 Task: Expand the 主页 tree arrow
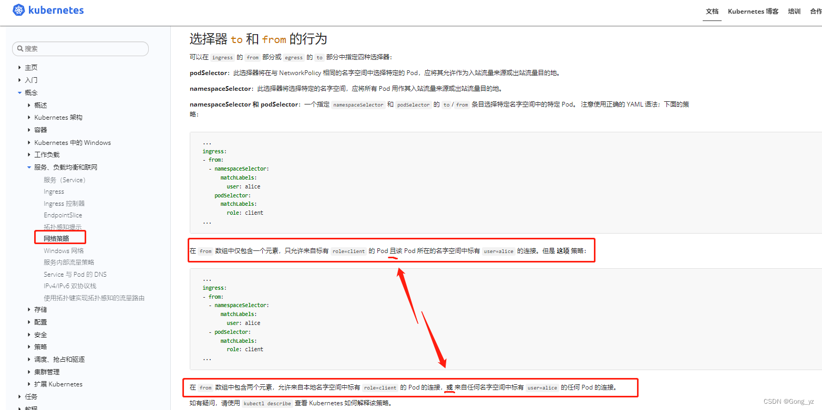click(20, 68)
